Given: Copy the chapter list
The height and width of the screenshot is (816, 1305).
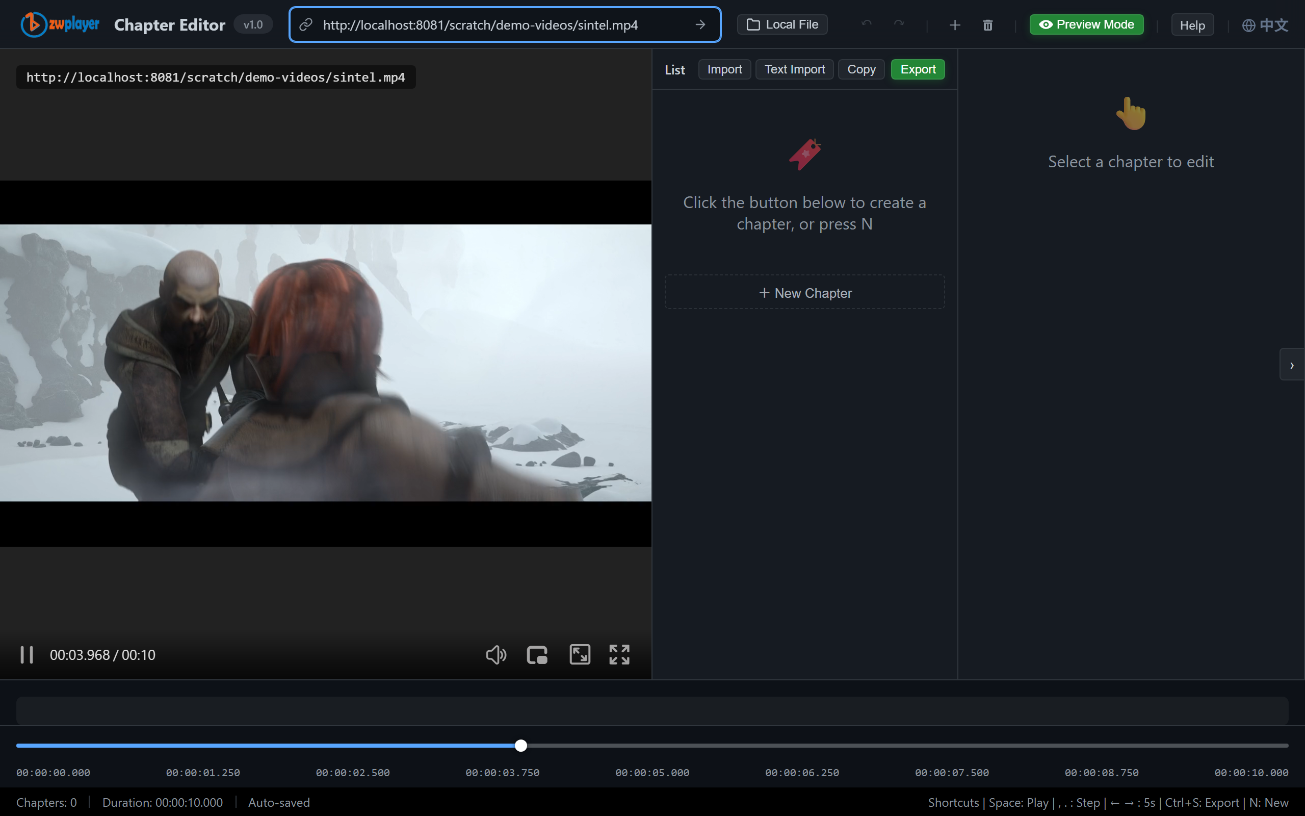Looking at the screenshot, I should (x=861, y=70).
